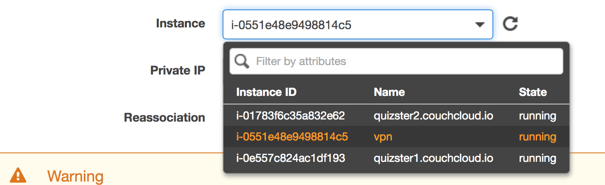The image size is (605, 185).
Task: Select instance i-01783f6c35a832e62 from the list
Action: point(290,116)
